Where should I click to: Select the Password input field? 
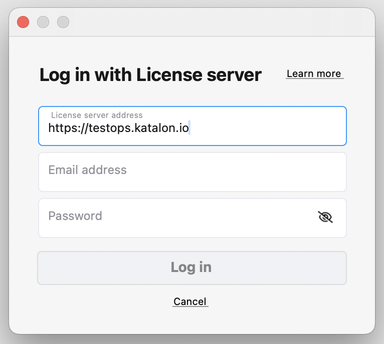point(192,218)
